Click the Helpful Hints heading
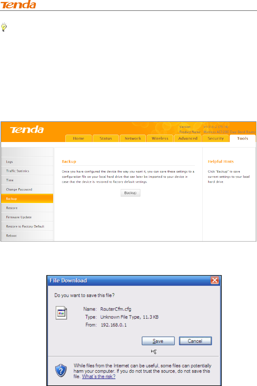The image size is (257, 386). click(220, 161)
